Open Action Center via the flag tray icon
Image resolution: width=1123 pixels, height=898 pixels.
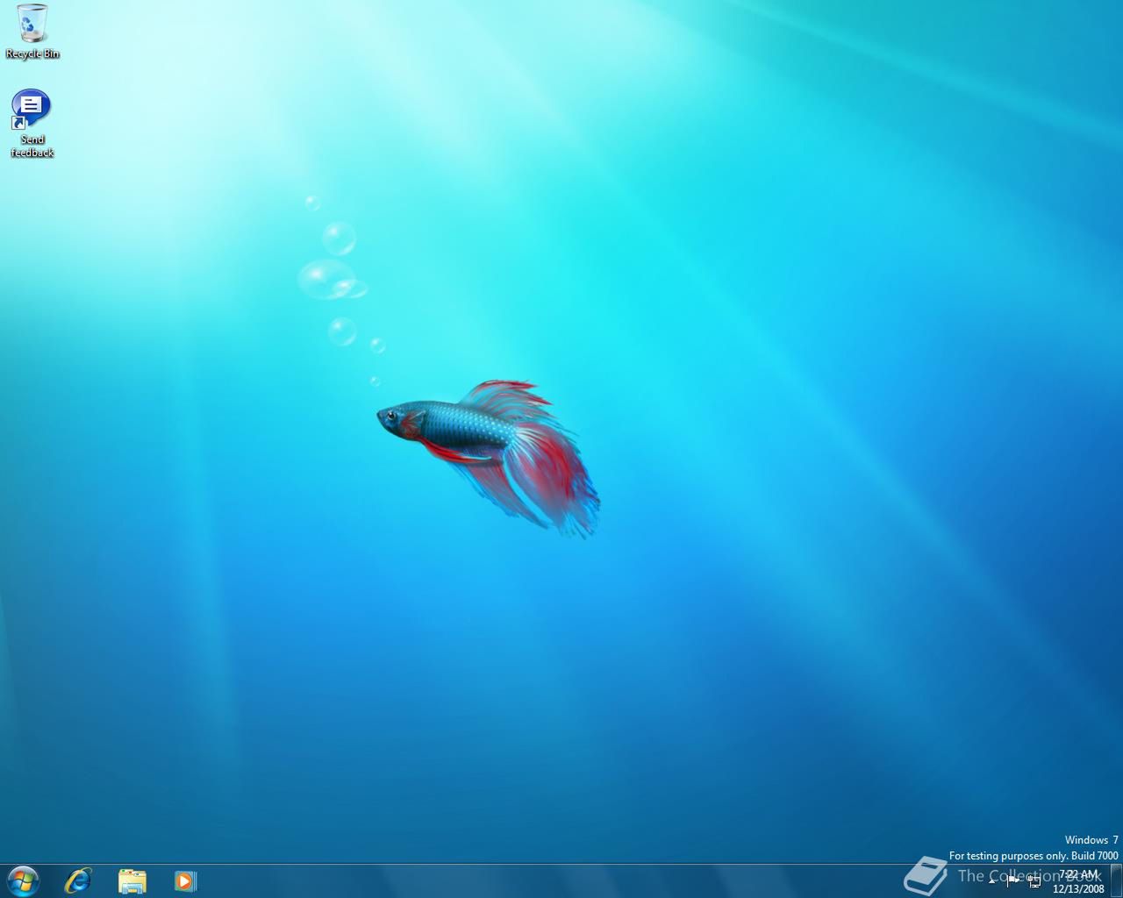[x=1012, y=880]
